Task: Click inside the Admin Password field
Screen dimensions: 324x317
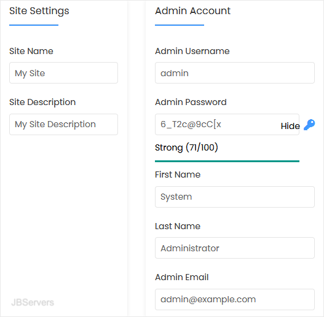Action: (227, 124)
